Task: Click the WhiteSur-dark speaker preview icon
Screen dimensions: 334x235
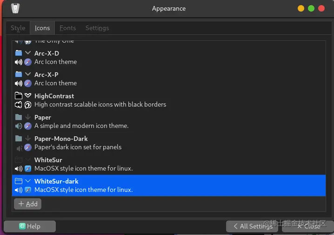Action: point(19,190)
